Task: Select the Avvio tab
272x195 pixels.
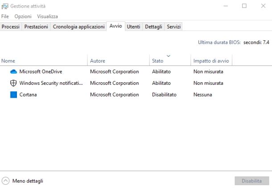Action: pyautogui.click(x=115, y=26)
